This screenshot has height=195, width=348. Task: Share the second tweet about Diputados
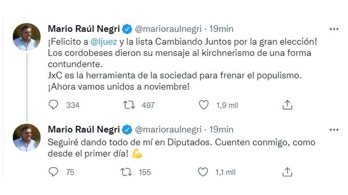tap(287, 172)
